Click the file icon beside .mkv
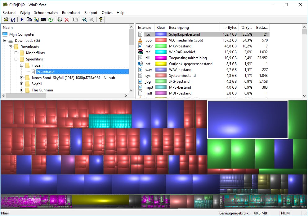 [x=140, y=46]
